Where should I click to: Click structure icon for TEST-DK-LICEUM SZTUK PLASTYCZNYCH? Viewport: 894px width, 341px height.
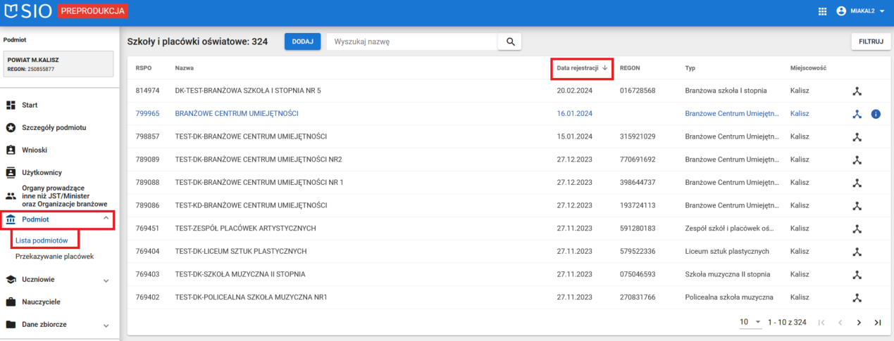coord(857,251)
